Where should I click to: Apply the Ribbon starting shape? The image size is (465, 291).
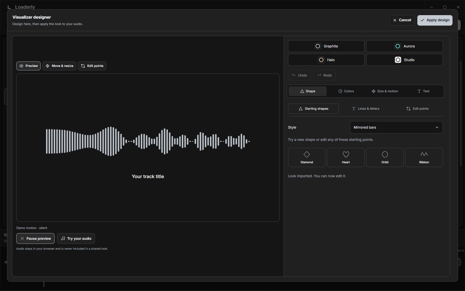[x=424, y=157]
